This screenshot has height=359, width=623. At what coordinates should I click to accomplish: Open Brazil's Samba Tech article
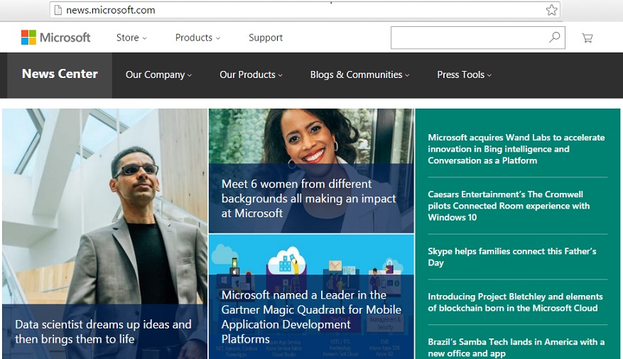516,348
